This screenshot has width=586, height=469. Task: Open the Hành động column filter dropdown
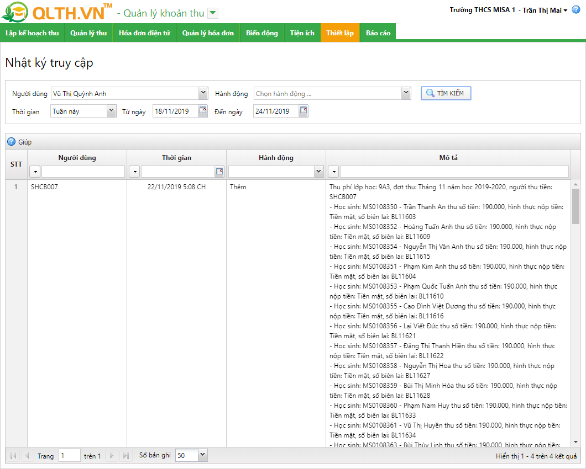318,171
